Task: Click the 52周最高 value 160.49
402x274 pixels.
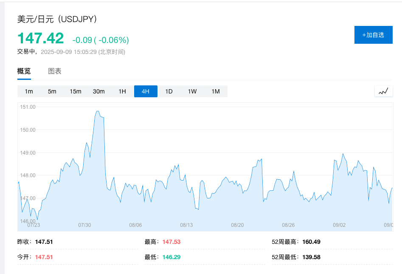Action: tap(311, 242)
